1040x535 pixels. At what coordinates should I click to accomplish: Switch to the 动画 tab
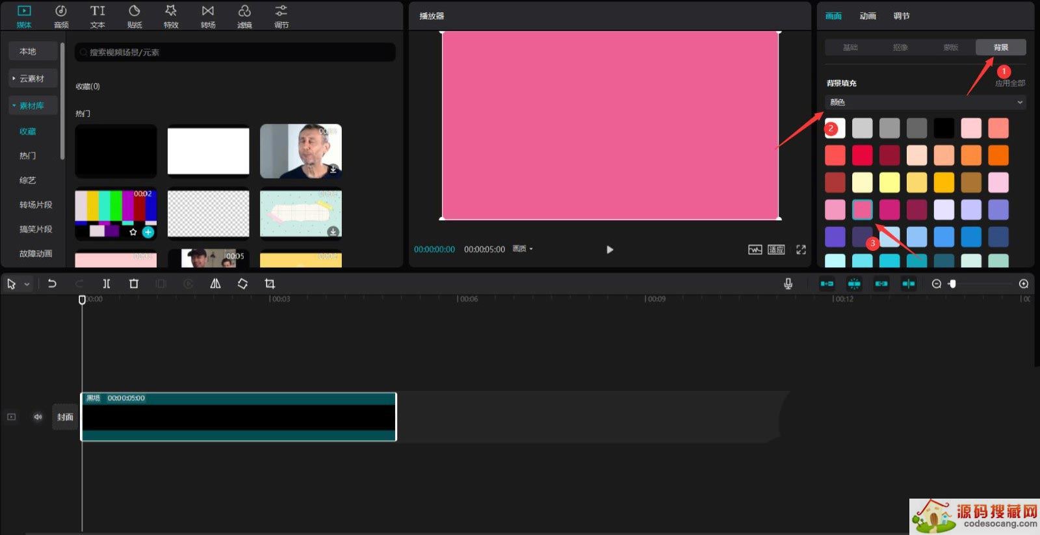(868, 16)
